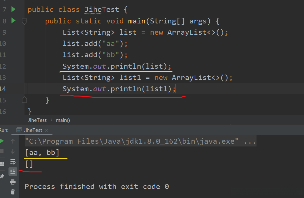Stop the running process in the Run panel
This screenshot has width=304, height=198.
(2, 151)
